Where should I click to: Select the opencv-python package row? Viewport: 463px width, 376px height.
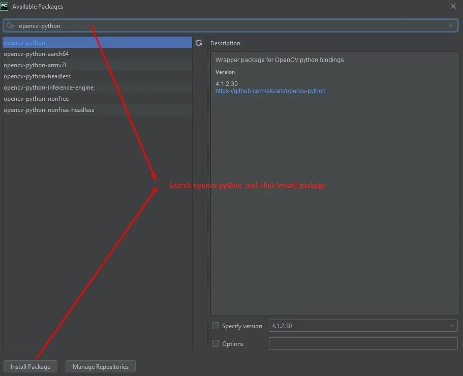[x=97, y=43]
